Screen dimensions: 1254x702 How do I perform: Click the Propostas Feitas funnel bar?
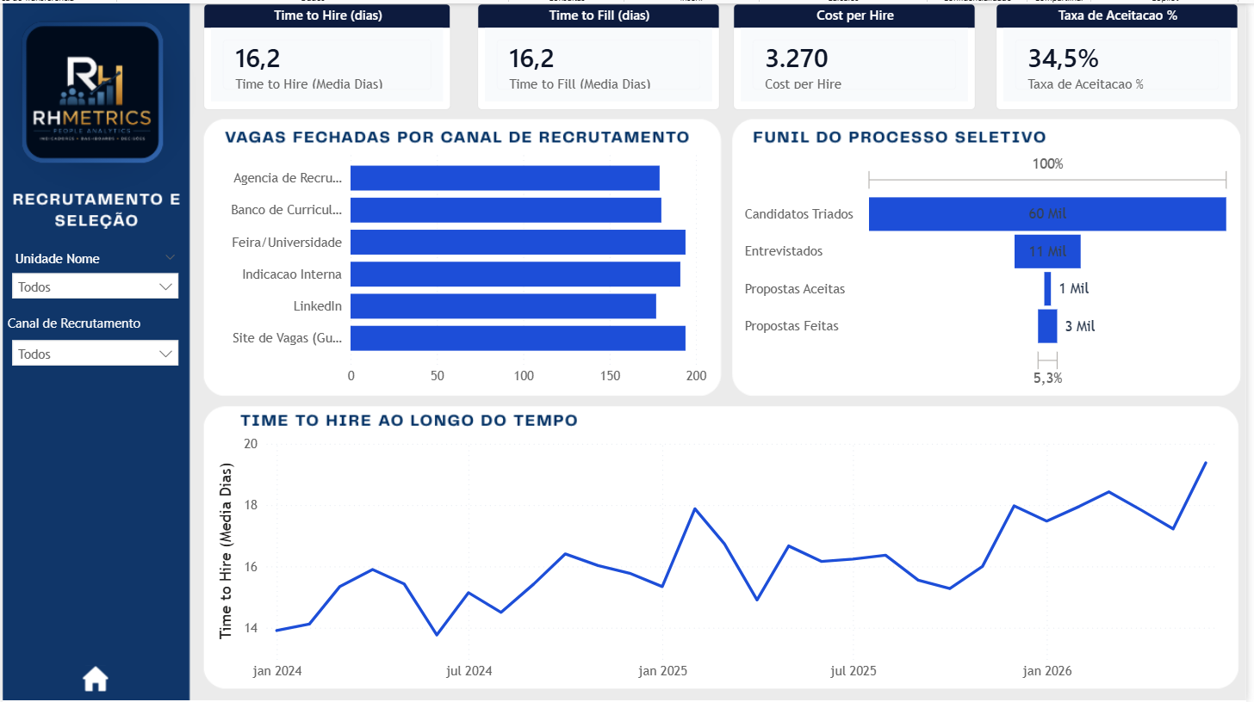tap(1047, 326)
